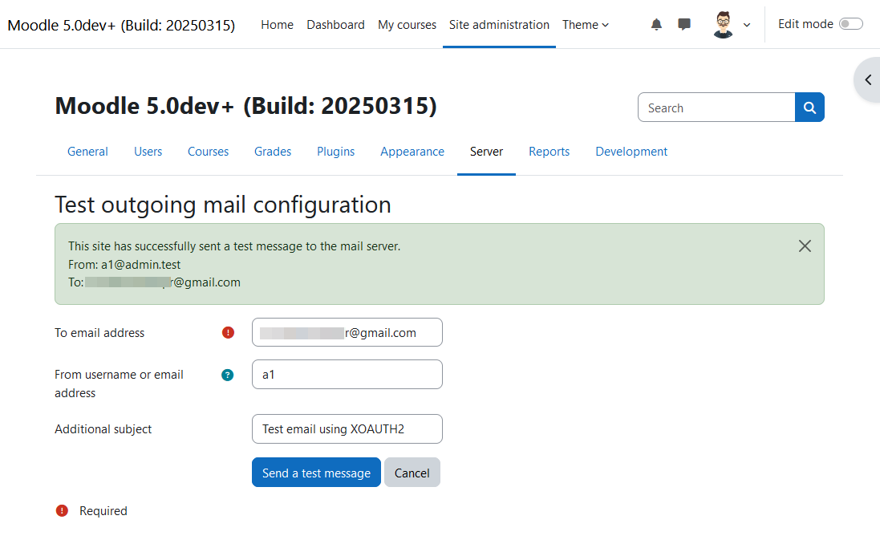Screen dimensions: 880x544
Task: Click the successfully sent message text
Action: click(234, 246)
